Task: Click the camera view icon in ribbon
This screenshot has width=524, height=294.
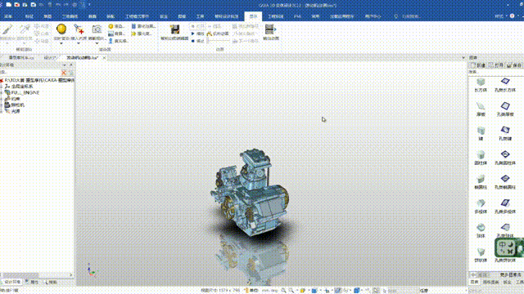Action: pyautogui.click(x=97, y=29)
